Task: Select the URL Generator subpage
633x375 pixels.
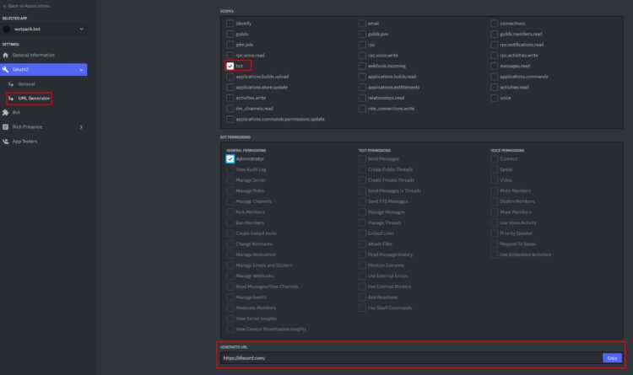Action: 34,99
